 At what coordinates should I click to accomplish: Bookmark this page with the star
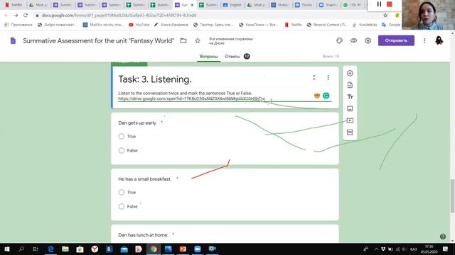tap(385, 15)
